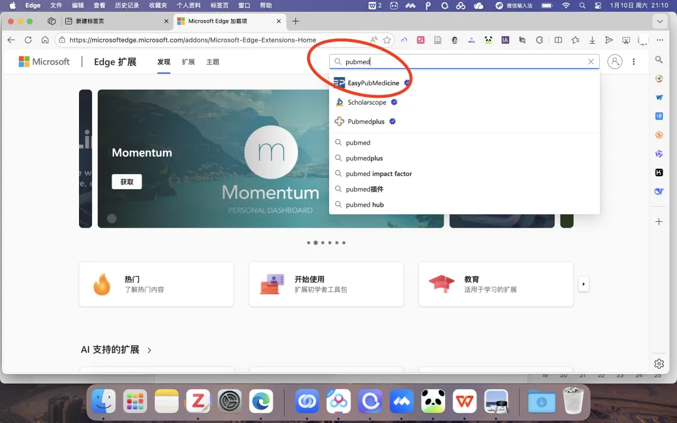Open the browser home page icon

[x=45, y=39]
